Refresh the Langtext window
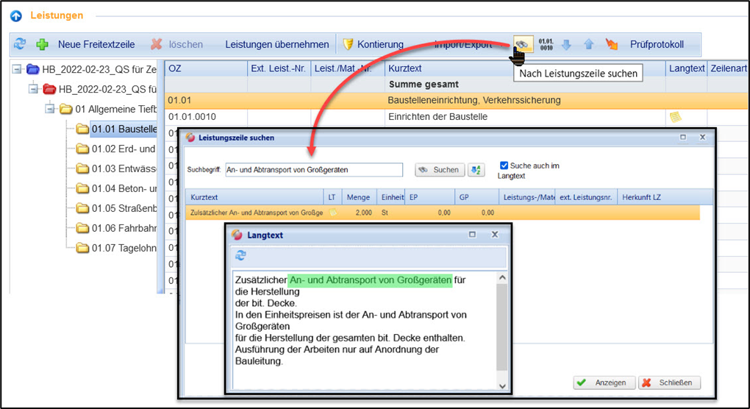Viewport: 750px width, 409px height. [x=240, y=255]
